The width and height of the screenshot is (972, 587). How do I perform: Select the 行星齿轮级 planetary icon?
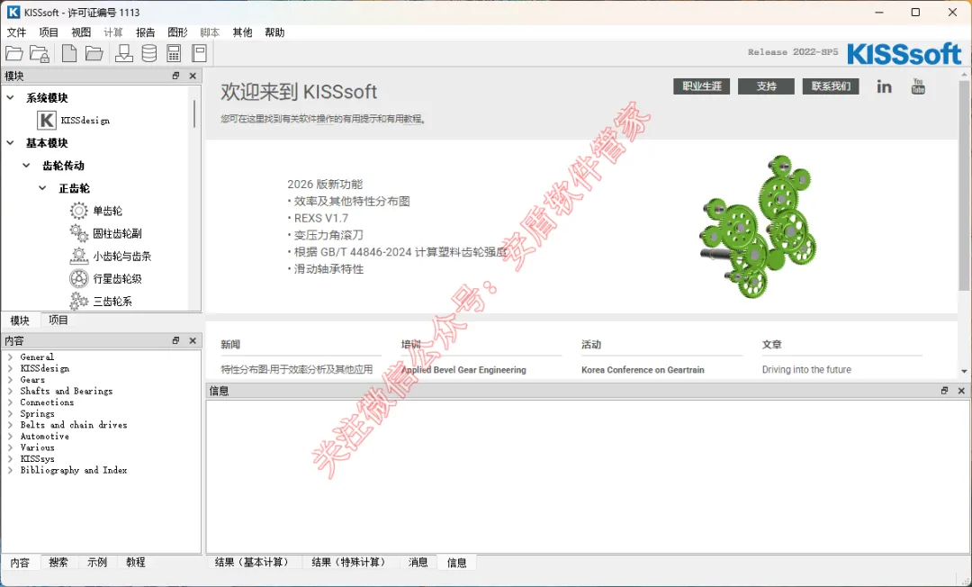pyautogui.click(x=78, y=278)
